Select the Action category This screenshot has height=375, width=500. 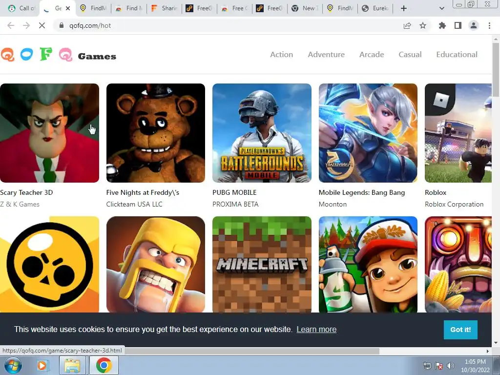282,55
